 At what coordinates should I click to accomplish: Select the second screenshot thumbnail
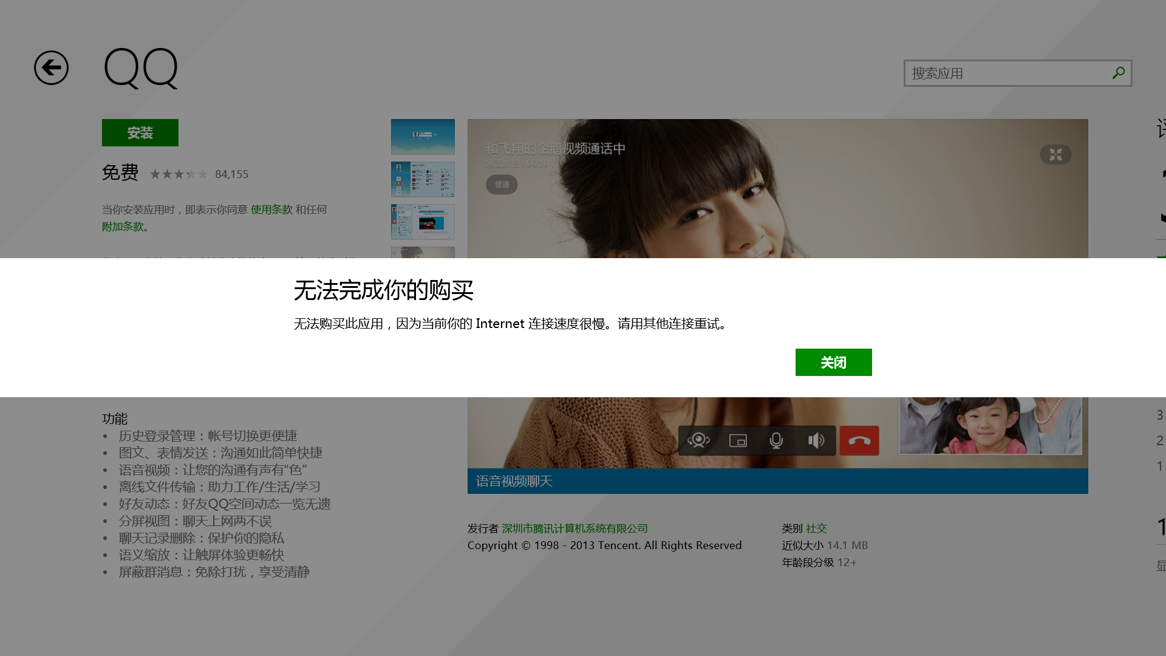[423, 179]
